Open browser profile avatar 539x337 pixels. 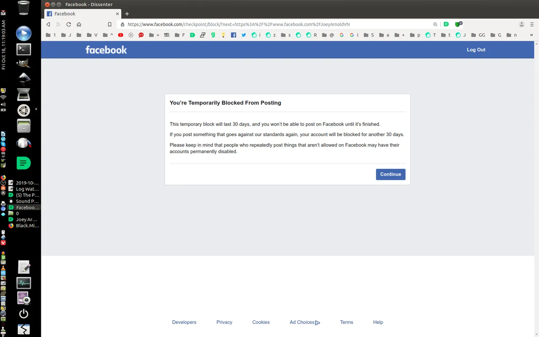click(x=522, y=24)
